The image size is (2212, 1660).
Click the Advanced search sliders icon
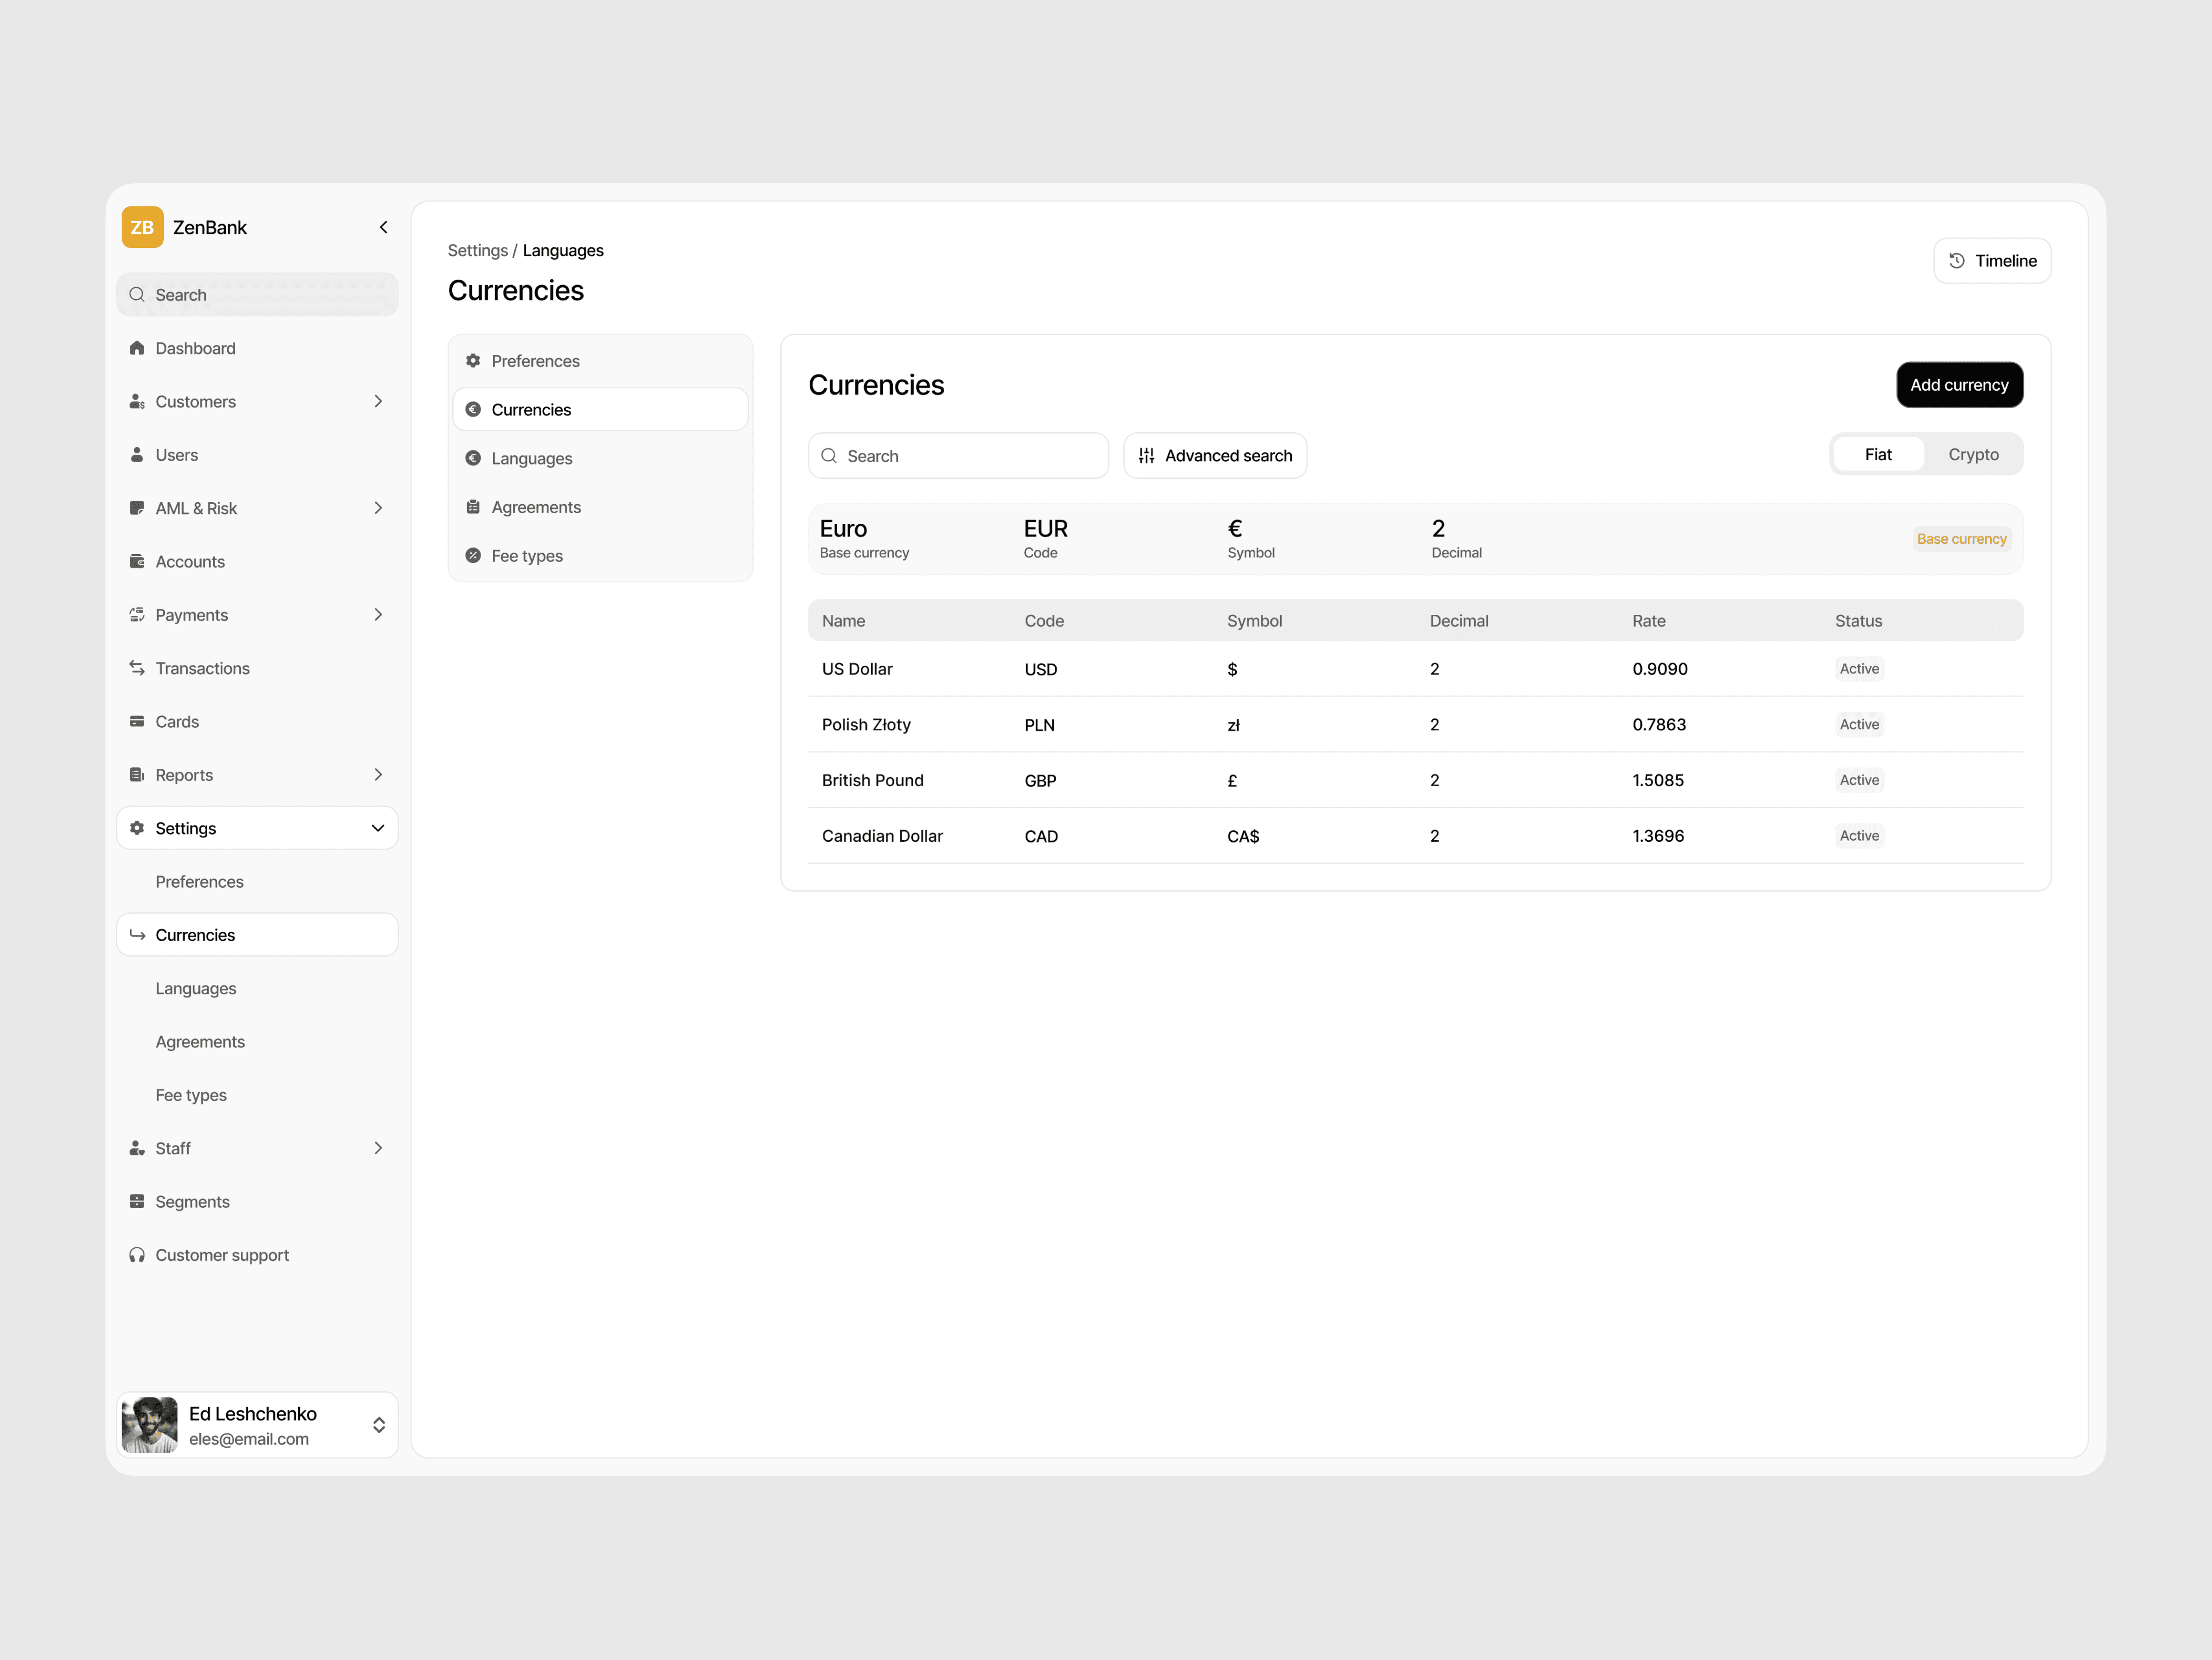1146,455
